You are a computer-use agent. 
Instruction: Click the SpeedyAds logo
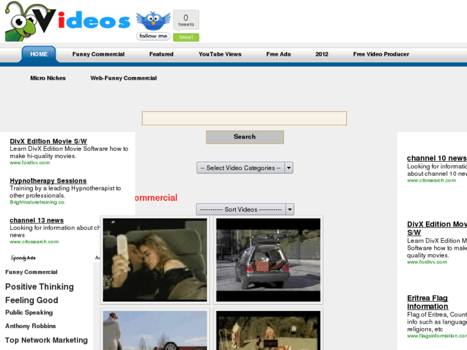tap(23, 258)
